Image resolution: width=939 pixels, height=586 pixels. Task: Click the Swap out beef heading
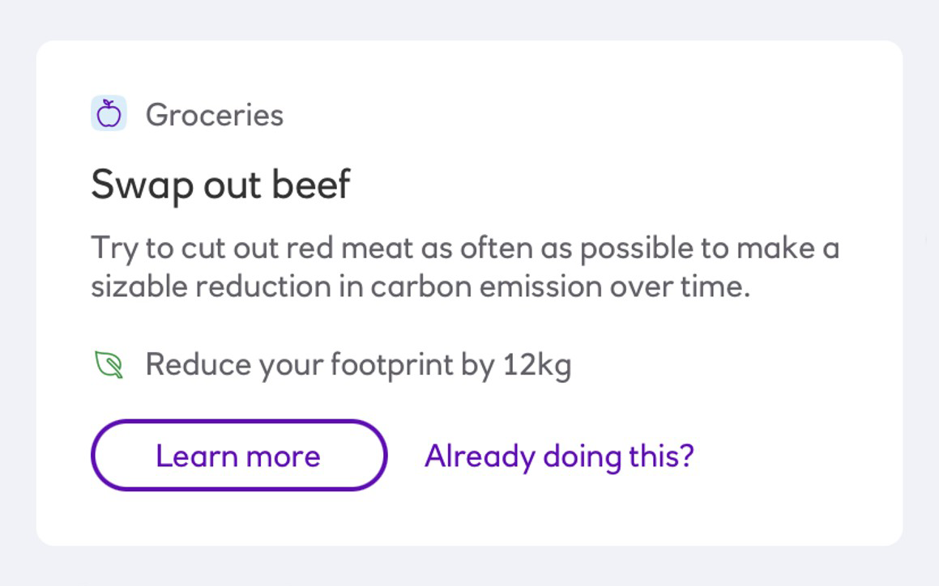click(220, 185)
